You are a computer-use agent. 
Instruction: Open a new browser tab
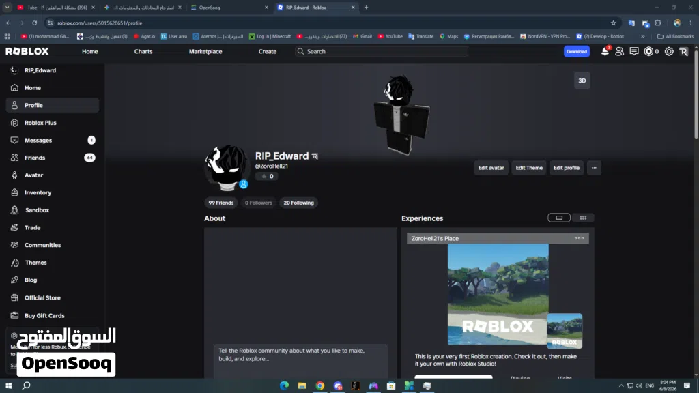pyautogui.click(x=366, y=7)
